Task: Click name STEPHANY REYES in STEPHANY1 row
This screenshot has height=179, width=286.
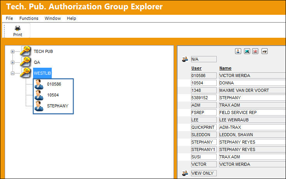Action: pos(253,149)
